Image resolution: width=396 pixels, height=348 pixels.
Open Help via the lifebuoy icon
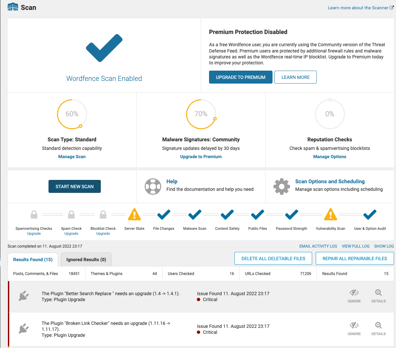point(153,186)
